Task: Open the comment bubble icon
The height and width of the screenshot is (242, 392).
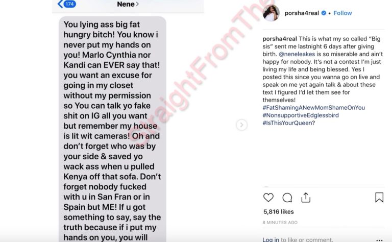Action: pyautogui.click(x=287, y=198)
